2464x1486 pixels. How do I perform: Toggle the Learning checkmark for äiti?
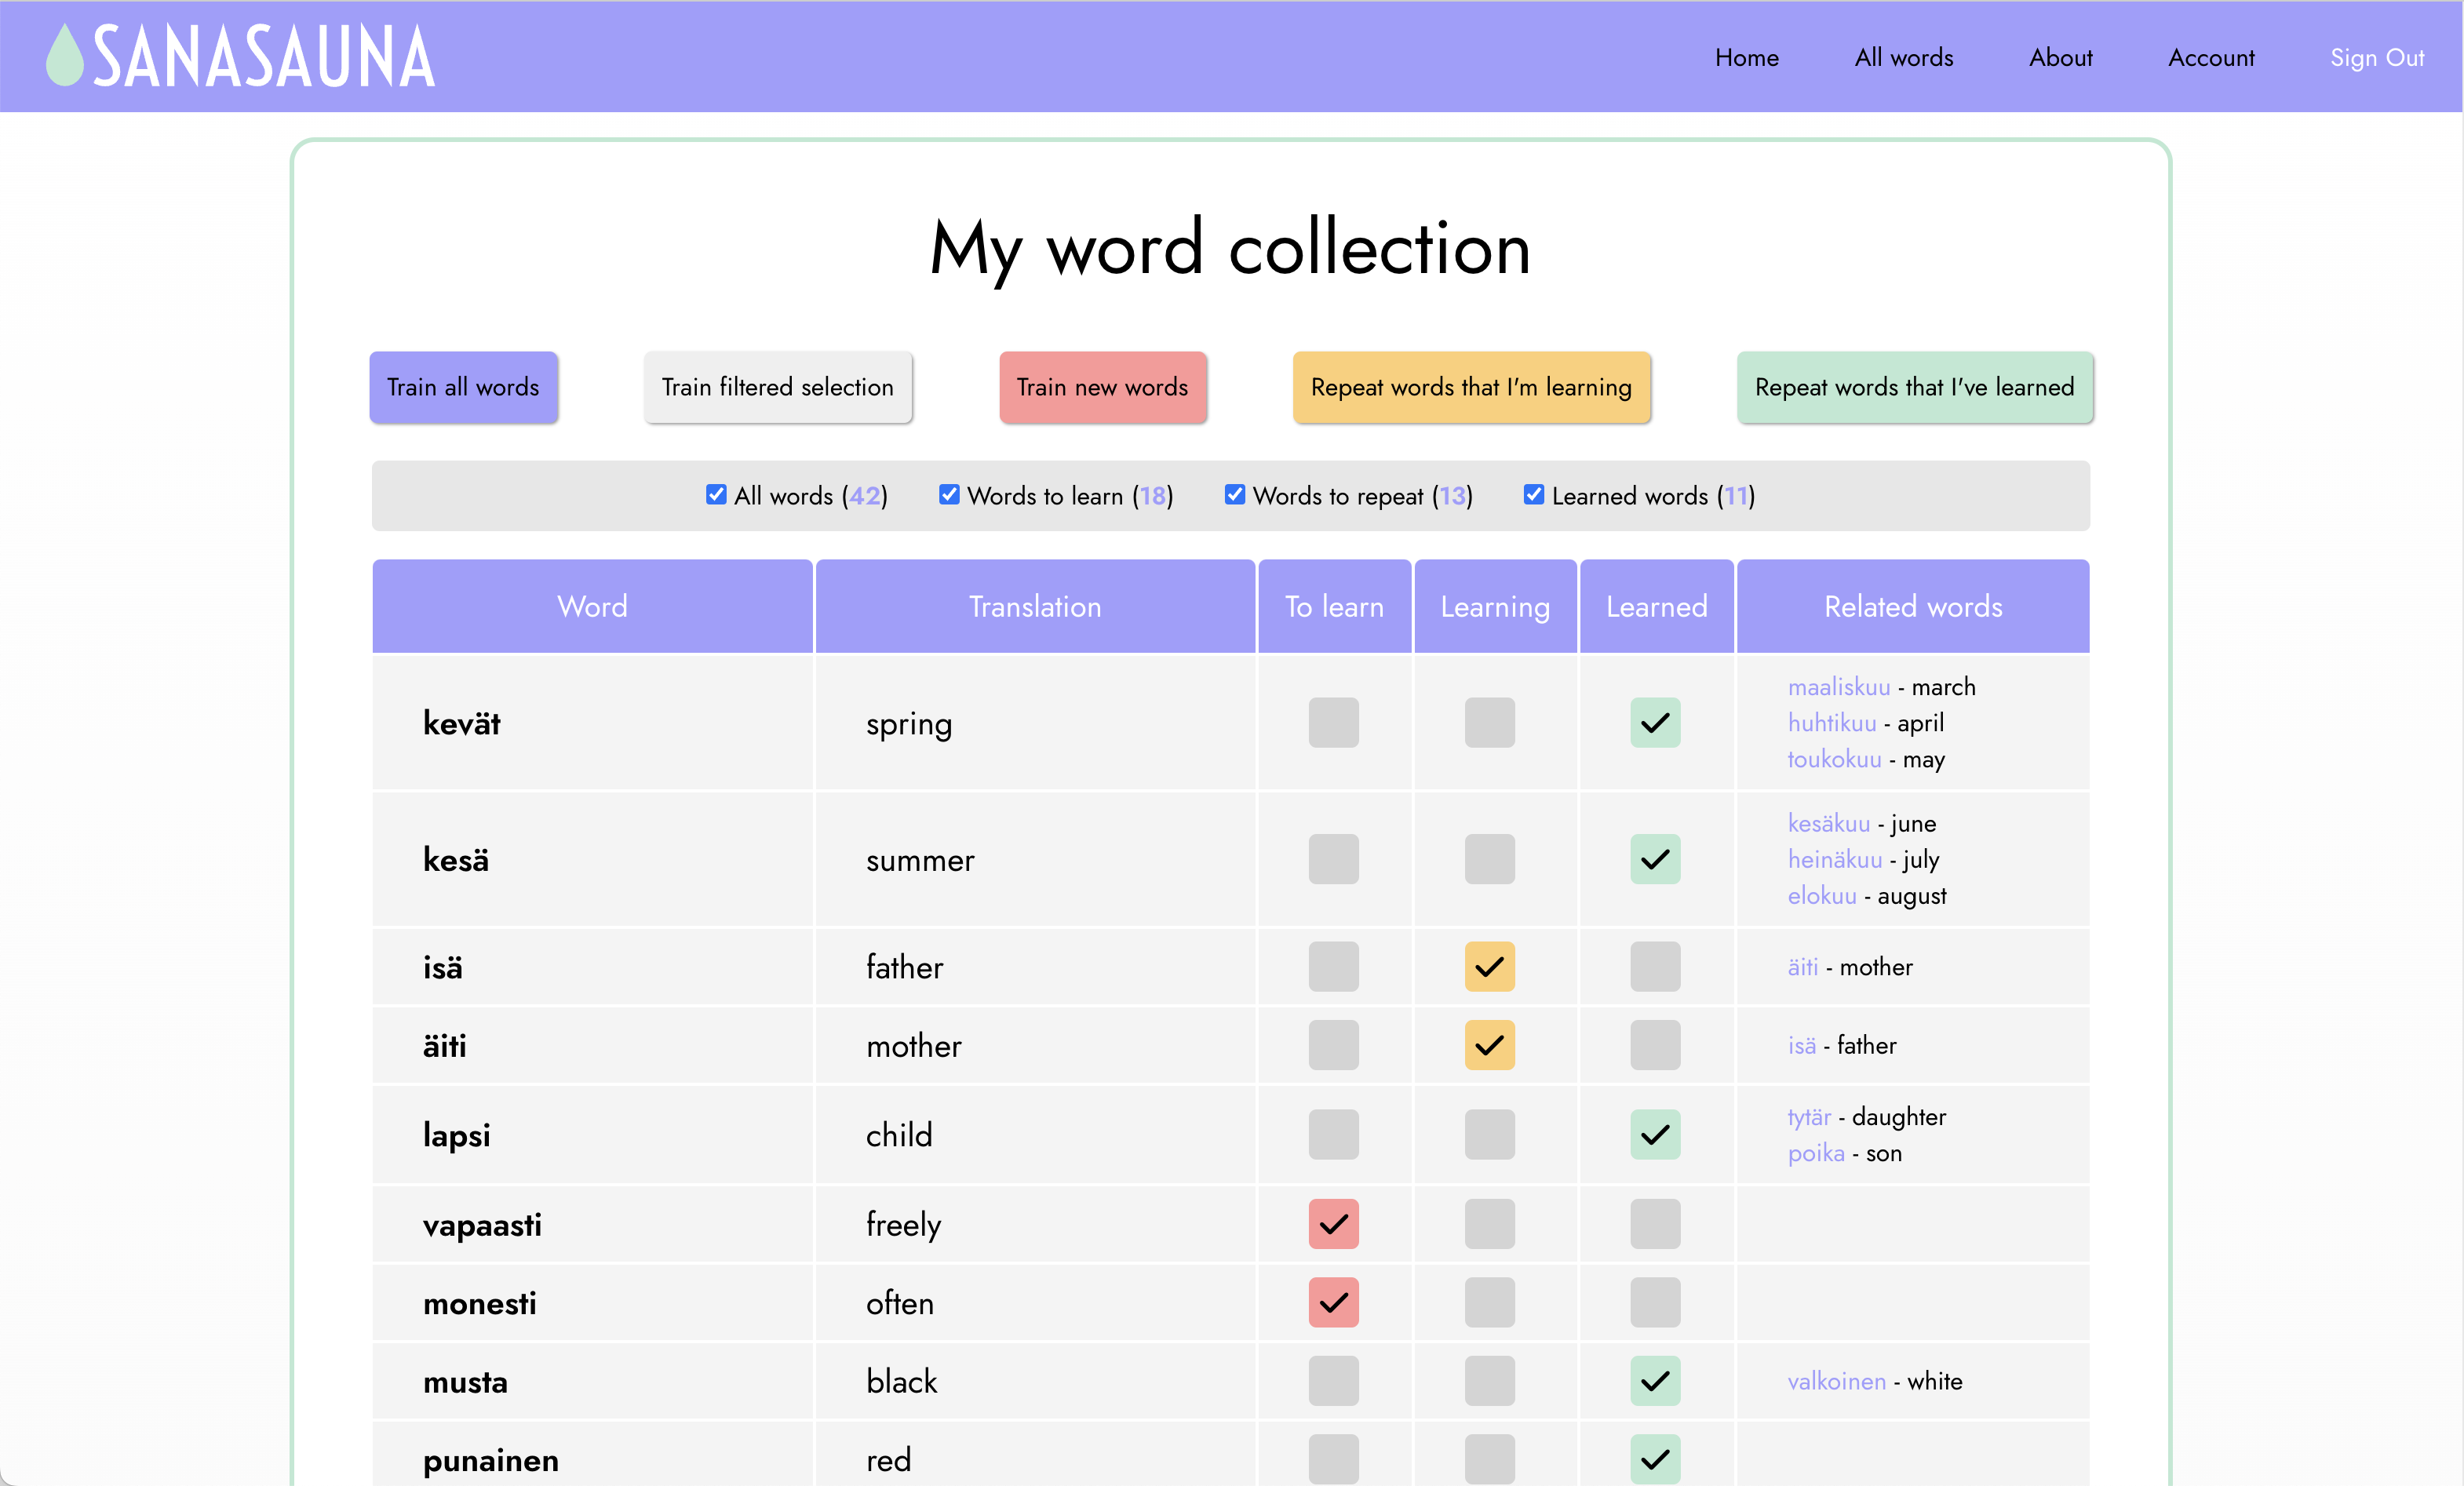(x=1489, y=1045)
